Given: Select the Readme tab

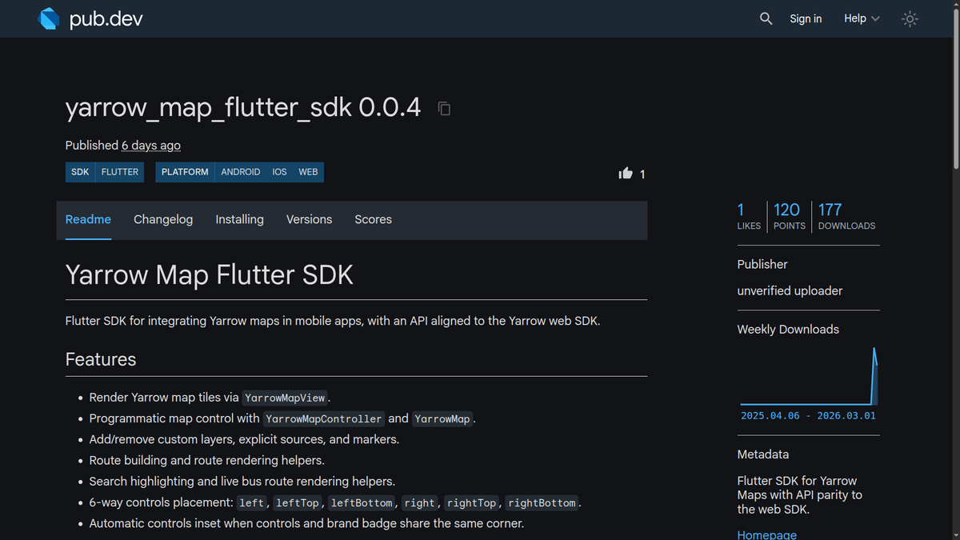Looking at the screenshot, I should click(88, 219).
